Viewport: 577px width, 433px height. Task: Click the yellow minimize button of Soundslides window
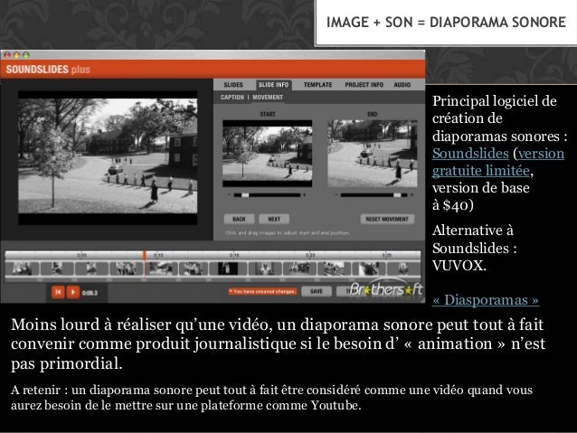[16, 55]
